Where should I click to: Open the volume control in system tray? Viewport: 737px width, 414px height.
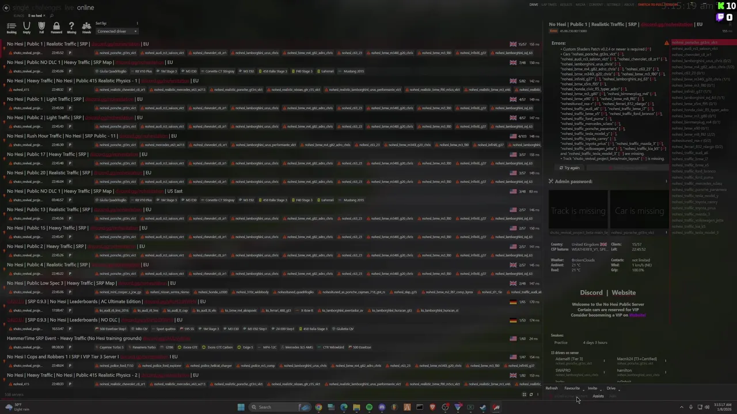coord(707,407)
